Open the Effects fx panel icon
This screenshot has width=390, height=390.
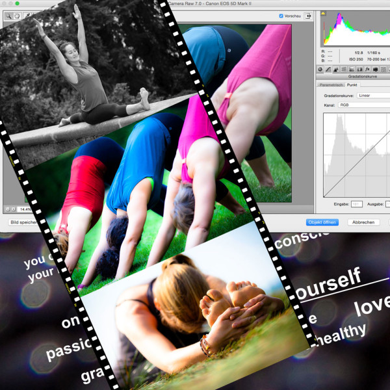(x=367, y=70)
